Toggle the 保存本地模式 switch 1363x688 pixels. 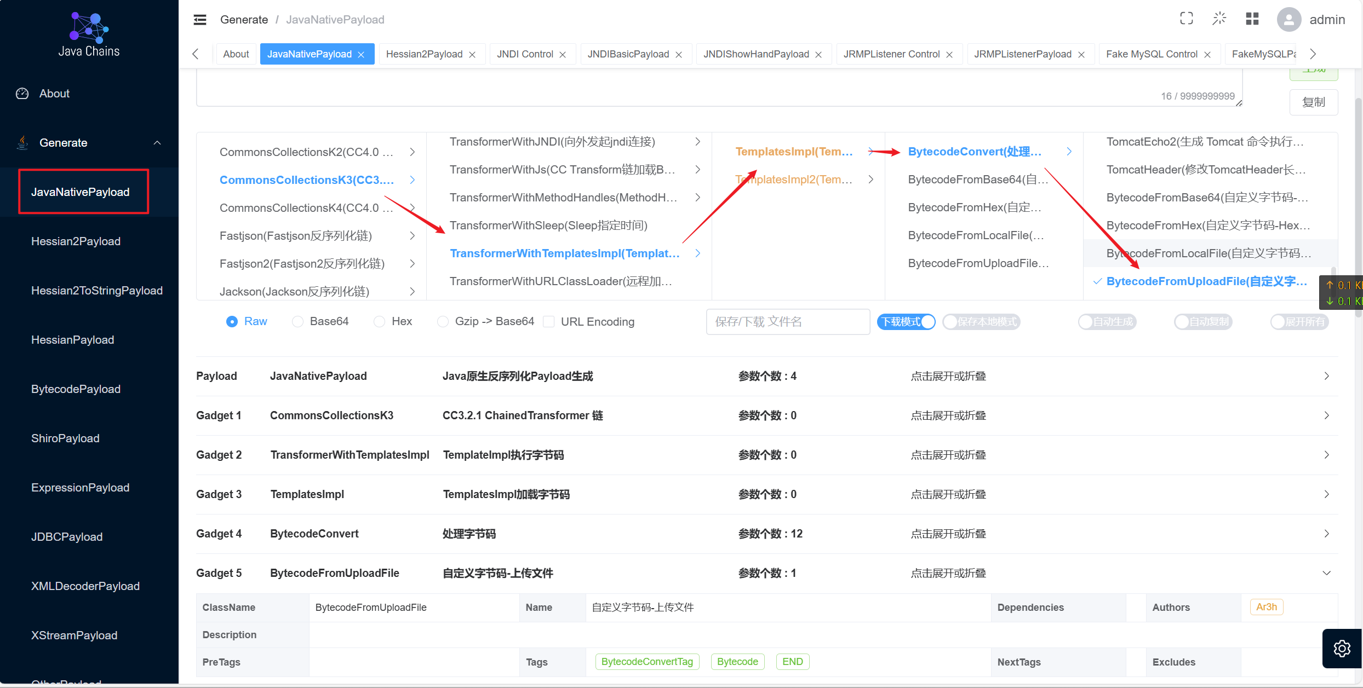pos(982,322)
